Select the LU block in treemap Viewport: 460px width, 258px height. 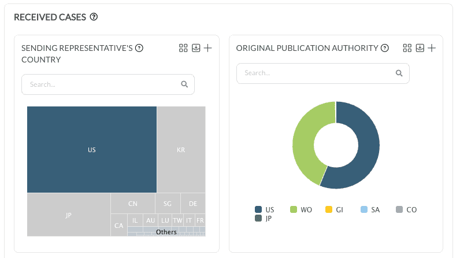click(165, 220)
